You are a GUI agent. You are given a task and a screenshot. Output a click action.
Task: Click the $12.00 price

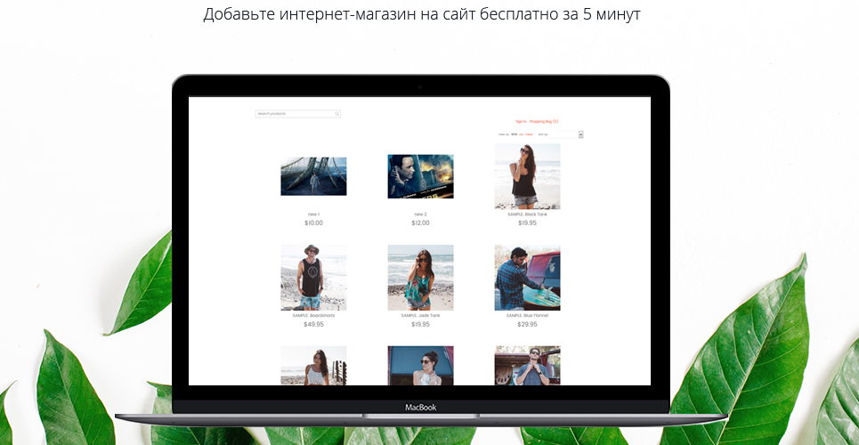[420, 223]
